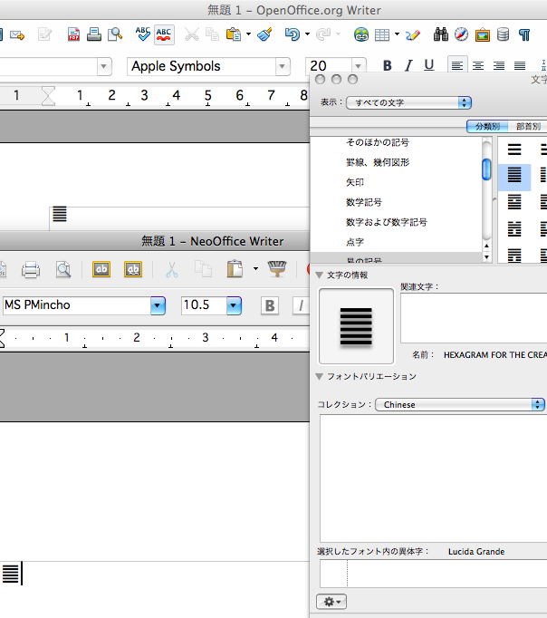Toggle Underline in OpenOffice formatting bar
This screenshot has width=547, height=618.
click(x=429, y=65)
